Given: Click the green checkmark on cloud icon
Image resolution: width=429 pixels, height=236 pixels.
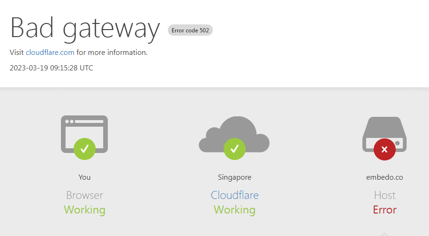Looking at the screenshot, I should 234,149.
